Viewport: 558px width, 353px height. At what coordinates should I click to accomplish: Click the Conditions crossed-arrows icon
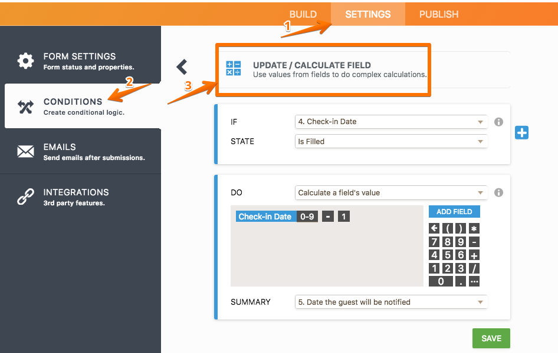tap(25, 106)
